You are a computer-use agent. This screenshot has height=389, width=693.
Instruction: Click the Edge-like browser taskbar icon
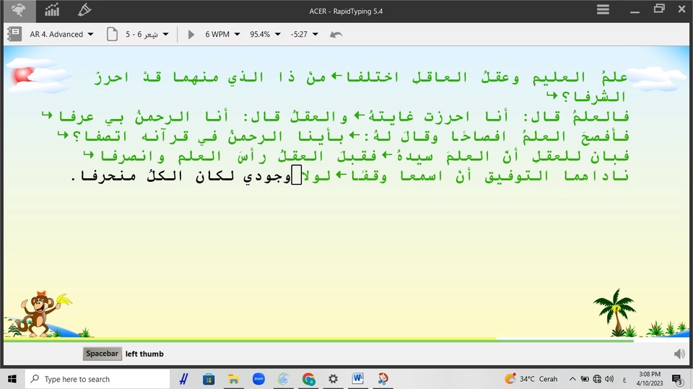click(283, 379)
